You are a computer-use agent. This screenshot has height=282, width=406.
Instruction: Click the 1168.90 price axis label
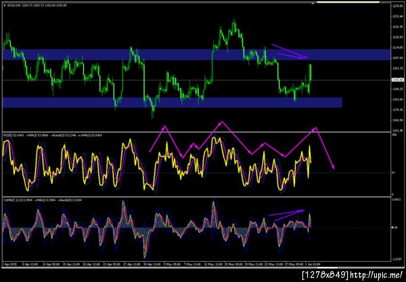coord(397,120)
